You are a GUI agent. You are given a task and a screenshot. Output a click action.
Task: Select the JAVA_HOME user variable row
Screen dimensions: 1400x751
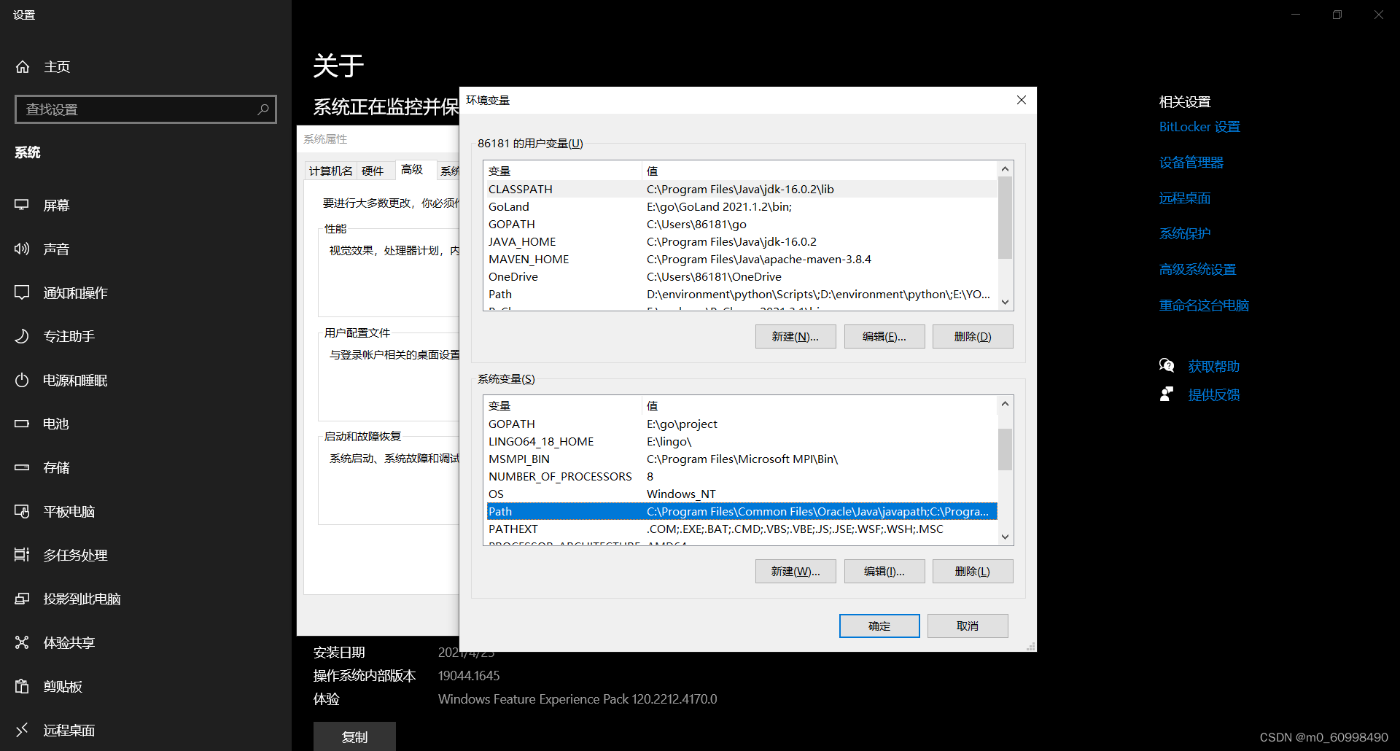(740, 241)
